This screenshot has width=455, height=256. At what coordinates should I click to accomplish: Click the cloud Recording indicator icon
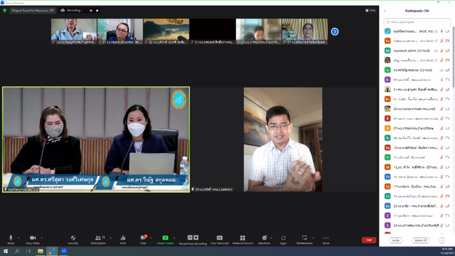(x=63, y=10)
